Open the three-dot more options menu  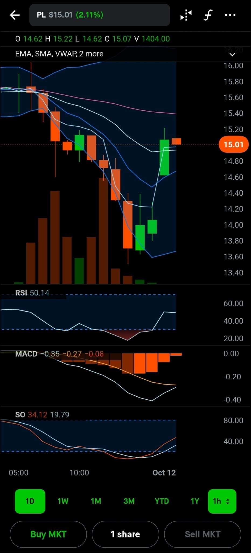[x=230, y=15]
